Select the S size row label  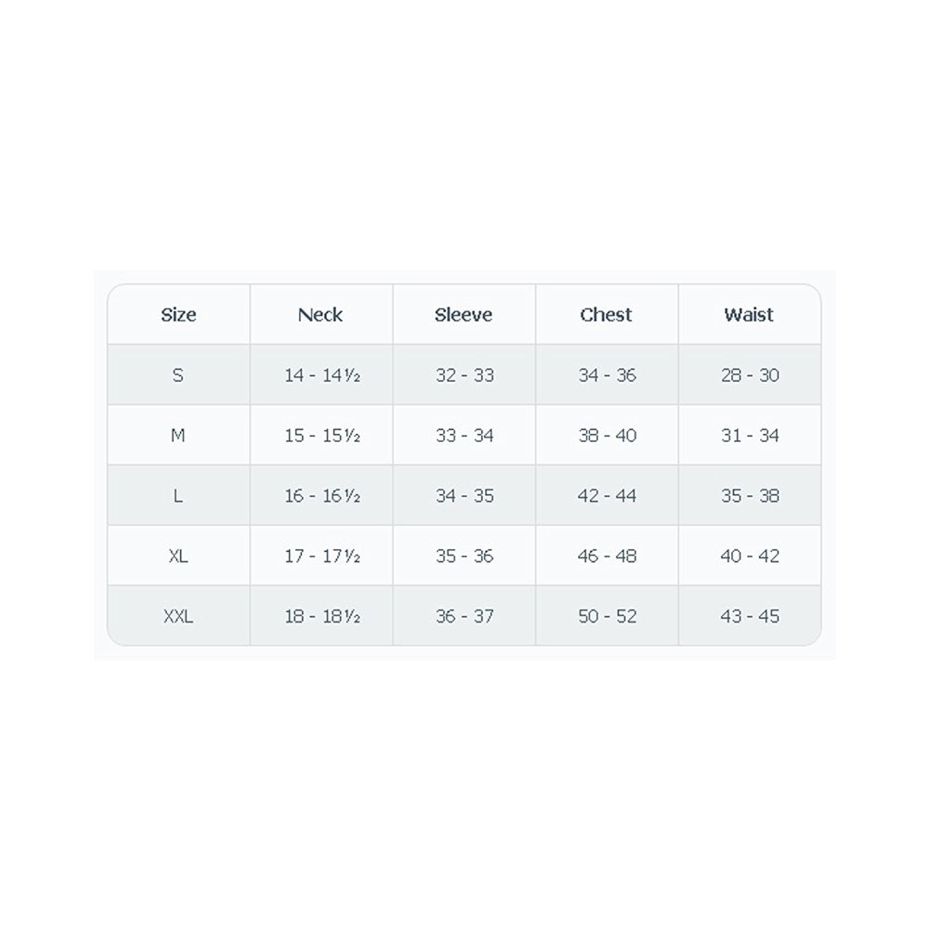178,375
